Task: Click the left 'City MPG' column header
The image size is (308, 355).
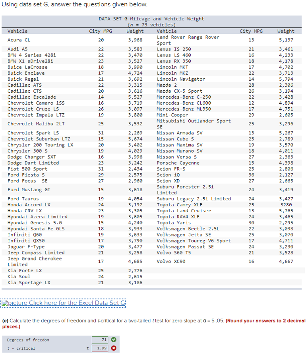Action: pos(101,31)
